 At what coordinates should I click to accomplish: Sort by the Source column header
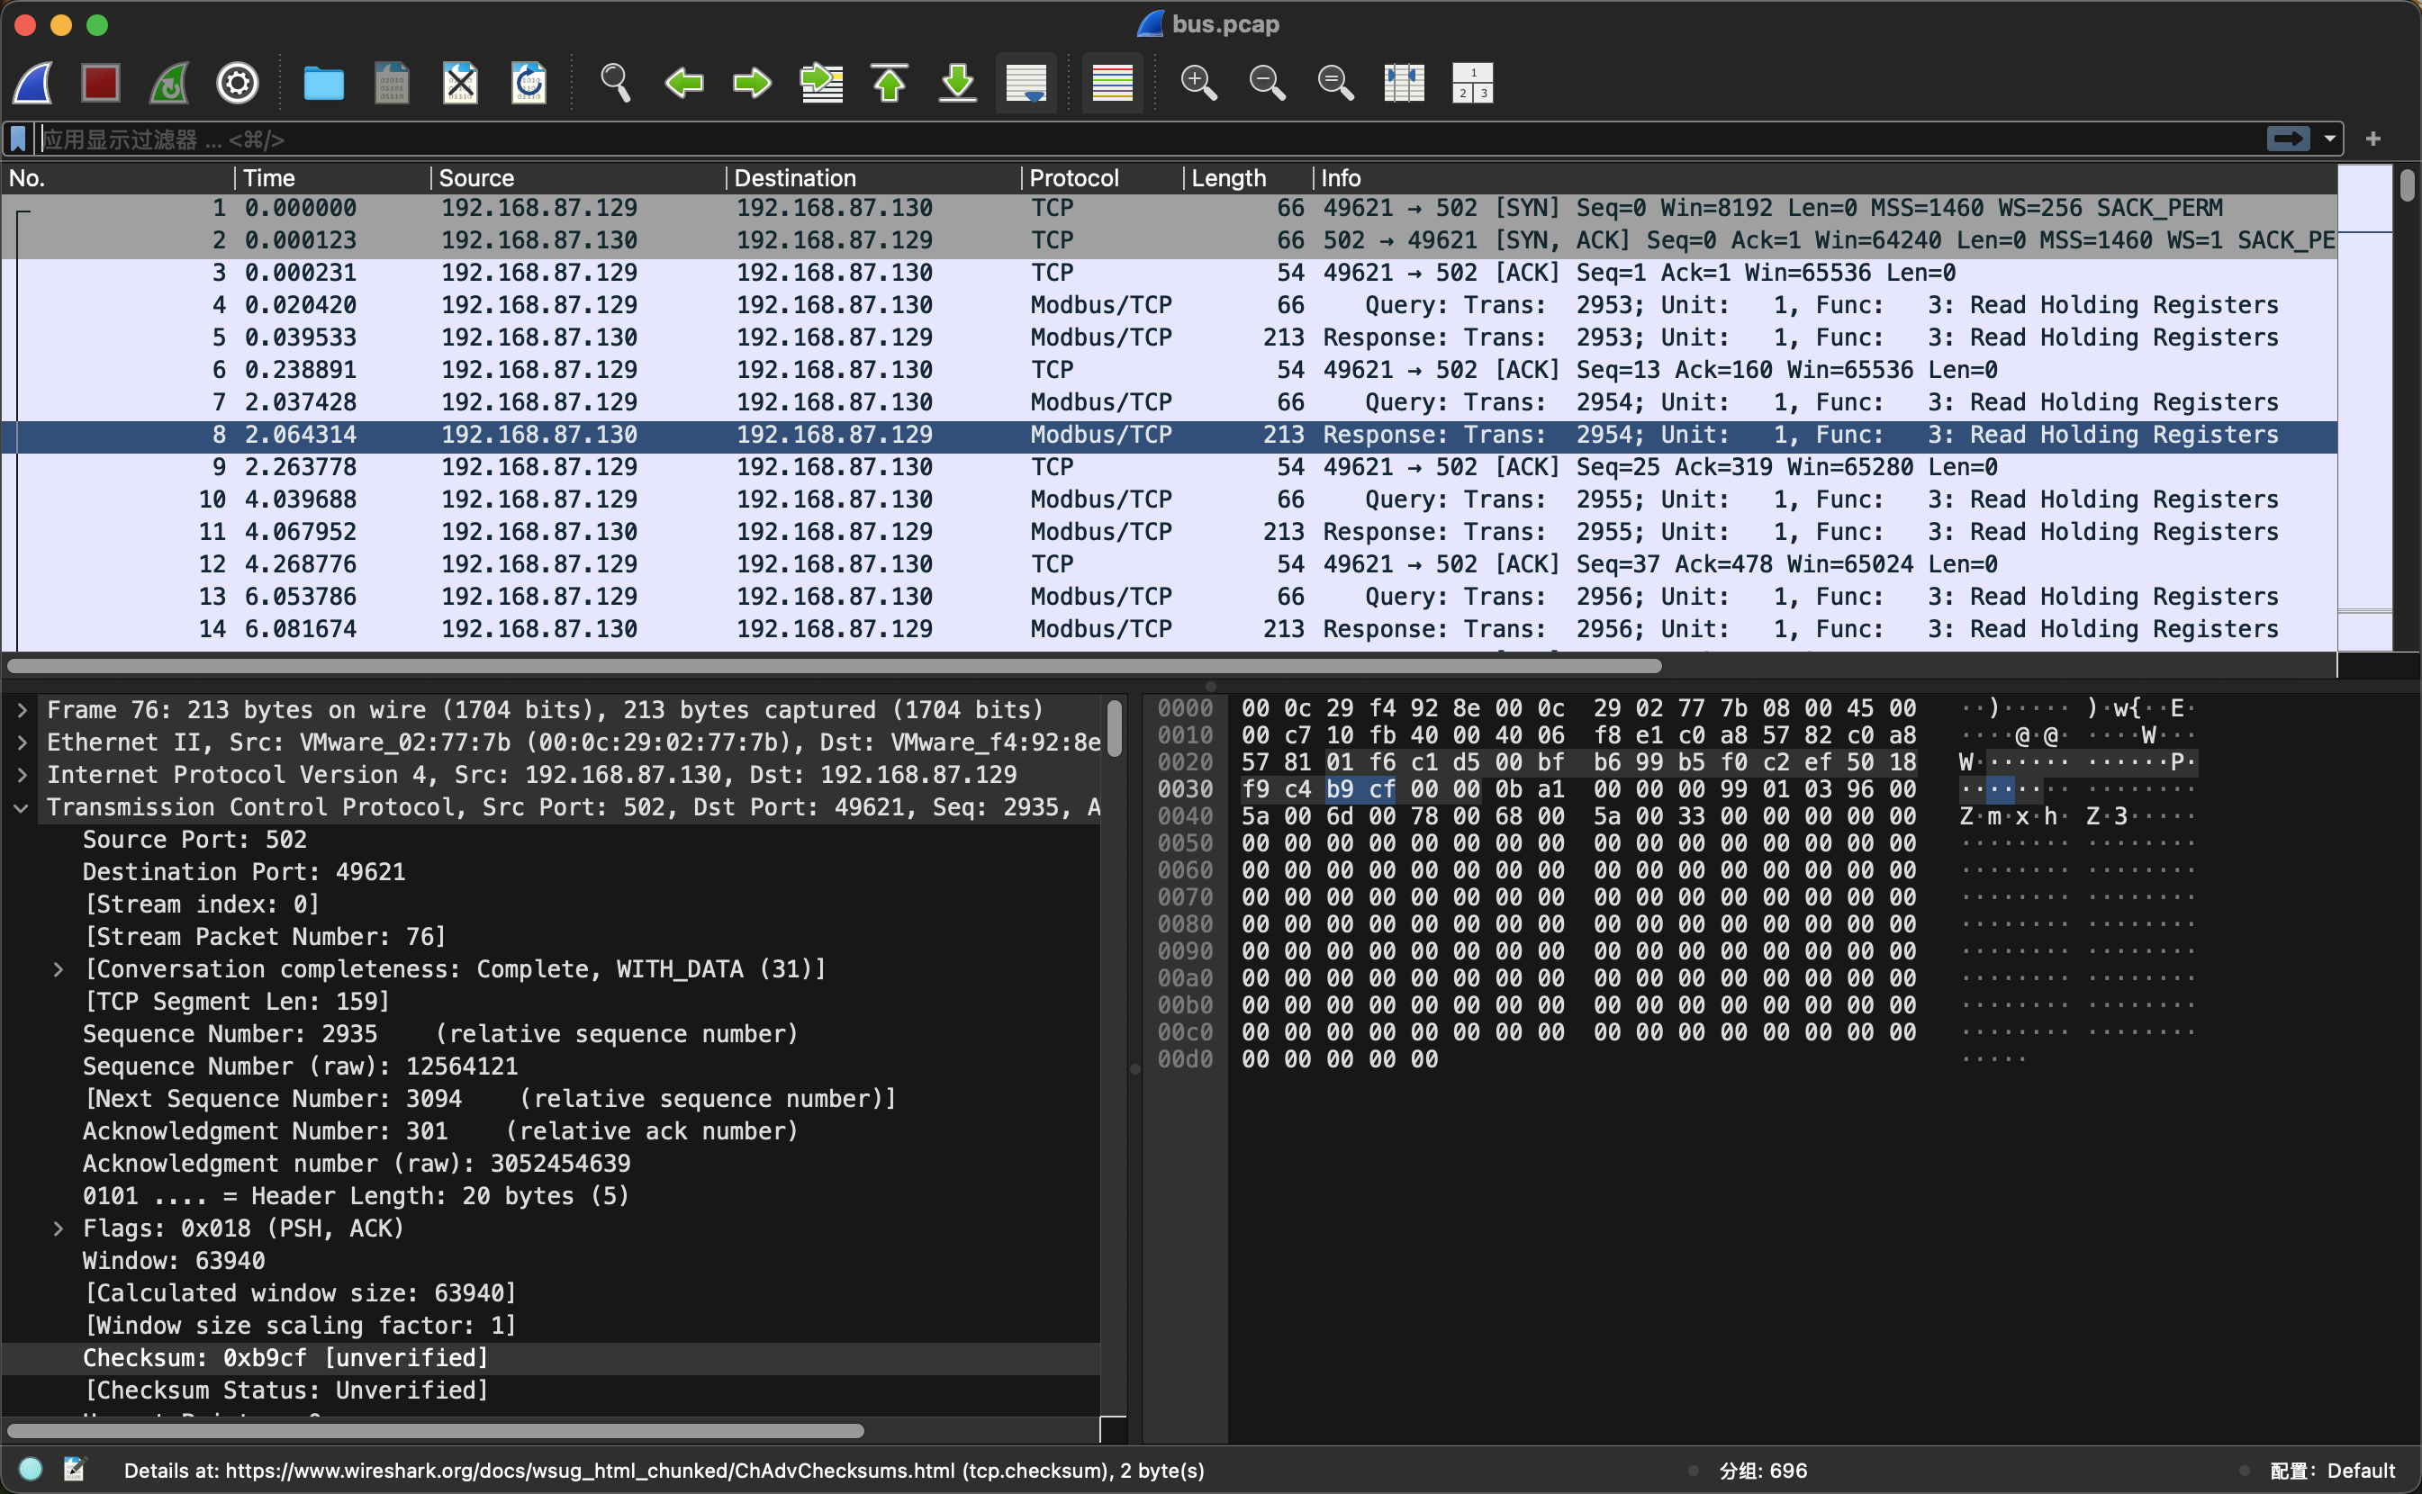tap(579, 178)
